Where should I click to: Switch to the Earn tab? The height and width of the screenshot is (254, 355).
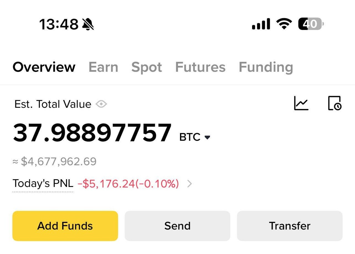coord(103,67)
